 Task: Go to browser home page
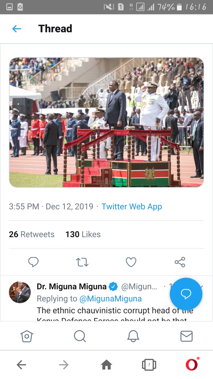[106, 365]
